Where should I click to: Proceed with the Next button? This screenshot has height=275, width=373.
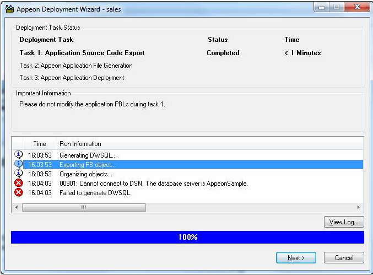[x=296, y=258]
